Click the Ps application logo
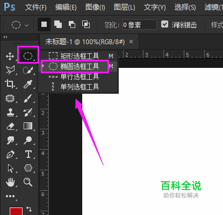The width and height of the screenshot is (223, 215). (10, 8)
